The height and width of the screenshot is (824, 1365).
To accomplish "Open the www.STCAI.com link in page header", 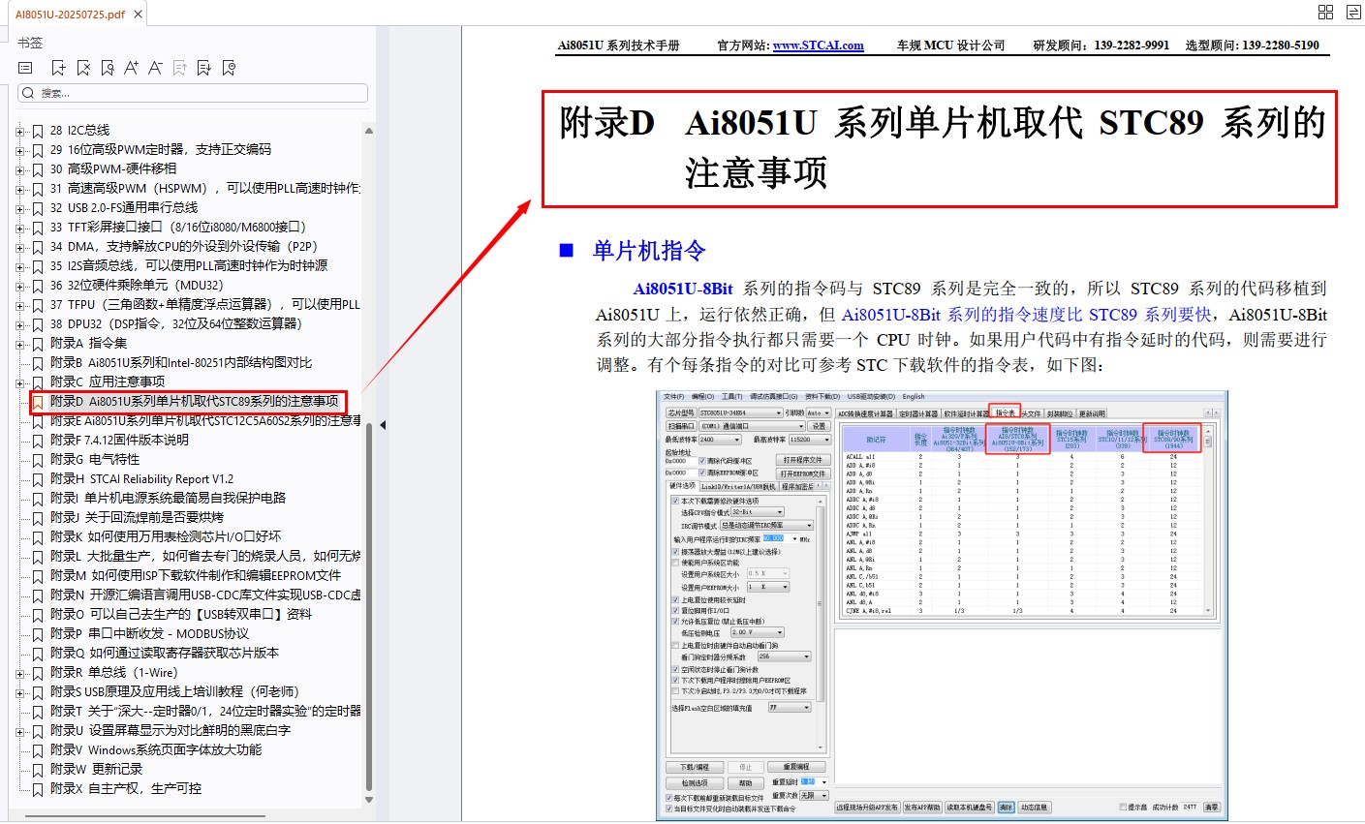I will tap(818, 46).
